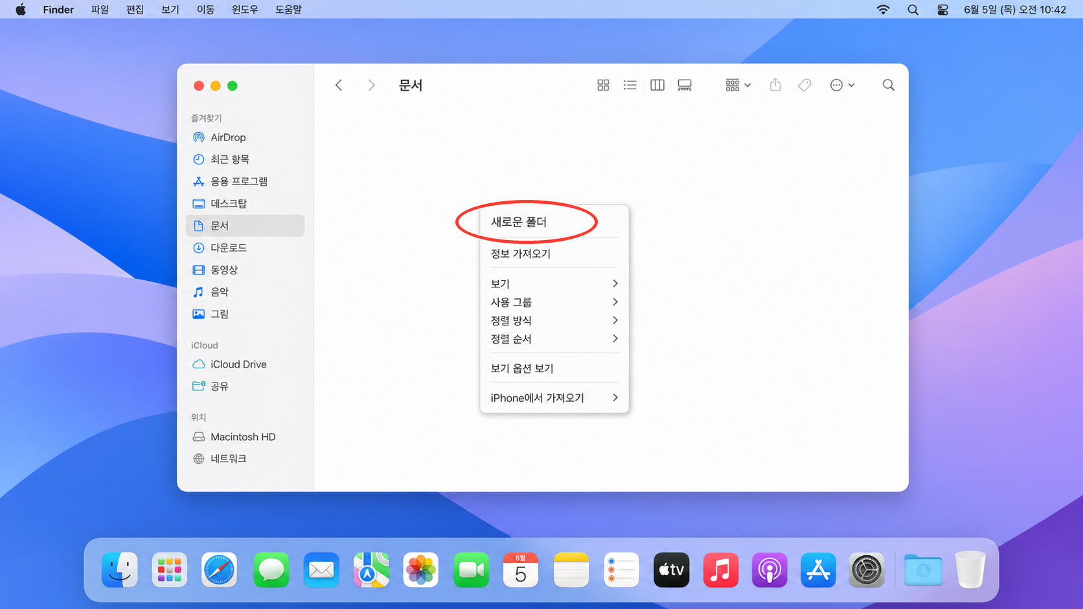1083x609 pixels.
Task: Open Mail from the Dock
Action: click(x=321, y=570)
